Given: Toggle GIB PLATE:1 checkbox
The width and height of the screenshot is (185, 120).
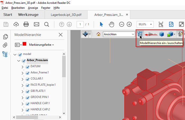Looking at the screenshot, I should pos(27,91).
